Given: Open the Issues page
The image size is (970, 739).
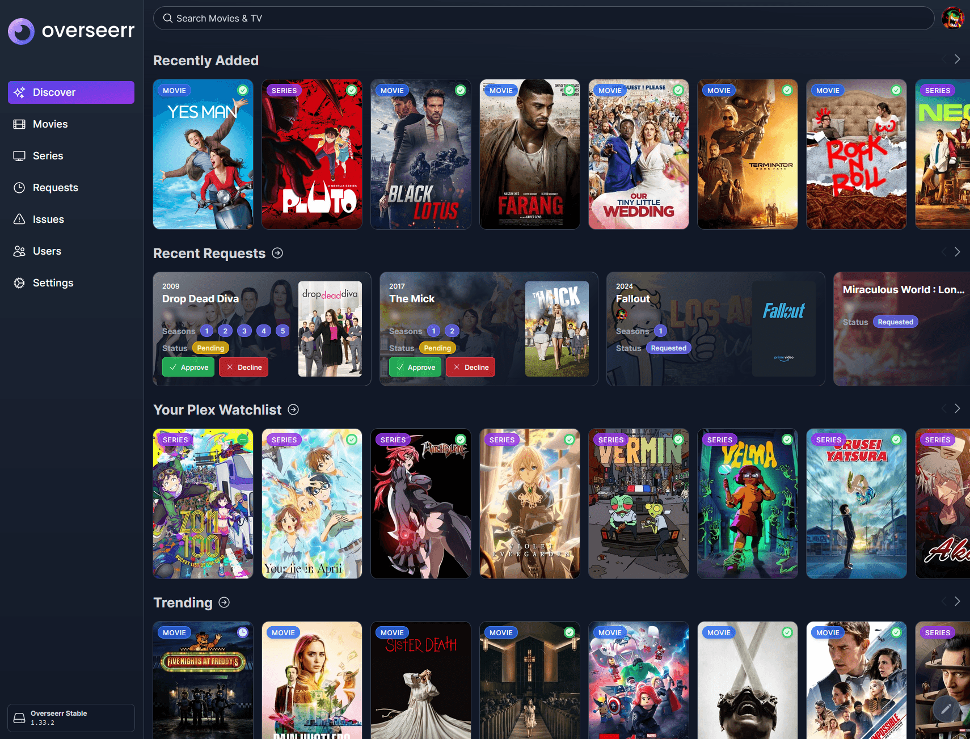Looking at the screenshot, I should (71, 219).
